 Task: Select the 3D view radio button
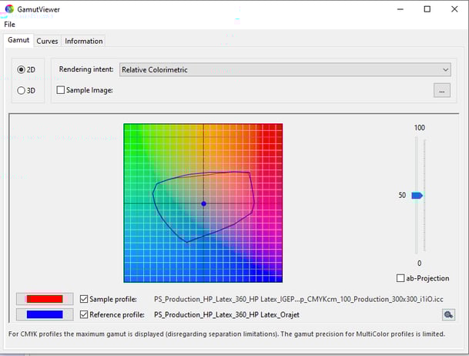pos(22,89)
